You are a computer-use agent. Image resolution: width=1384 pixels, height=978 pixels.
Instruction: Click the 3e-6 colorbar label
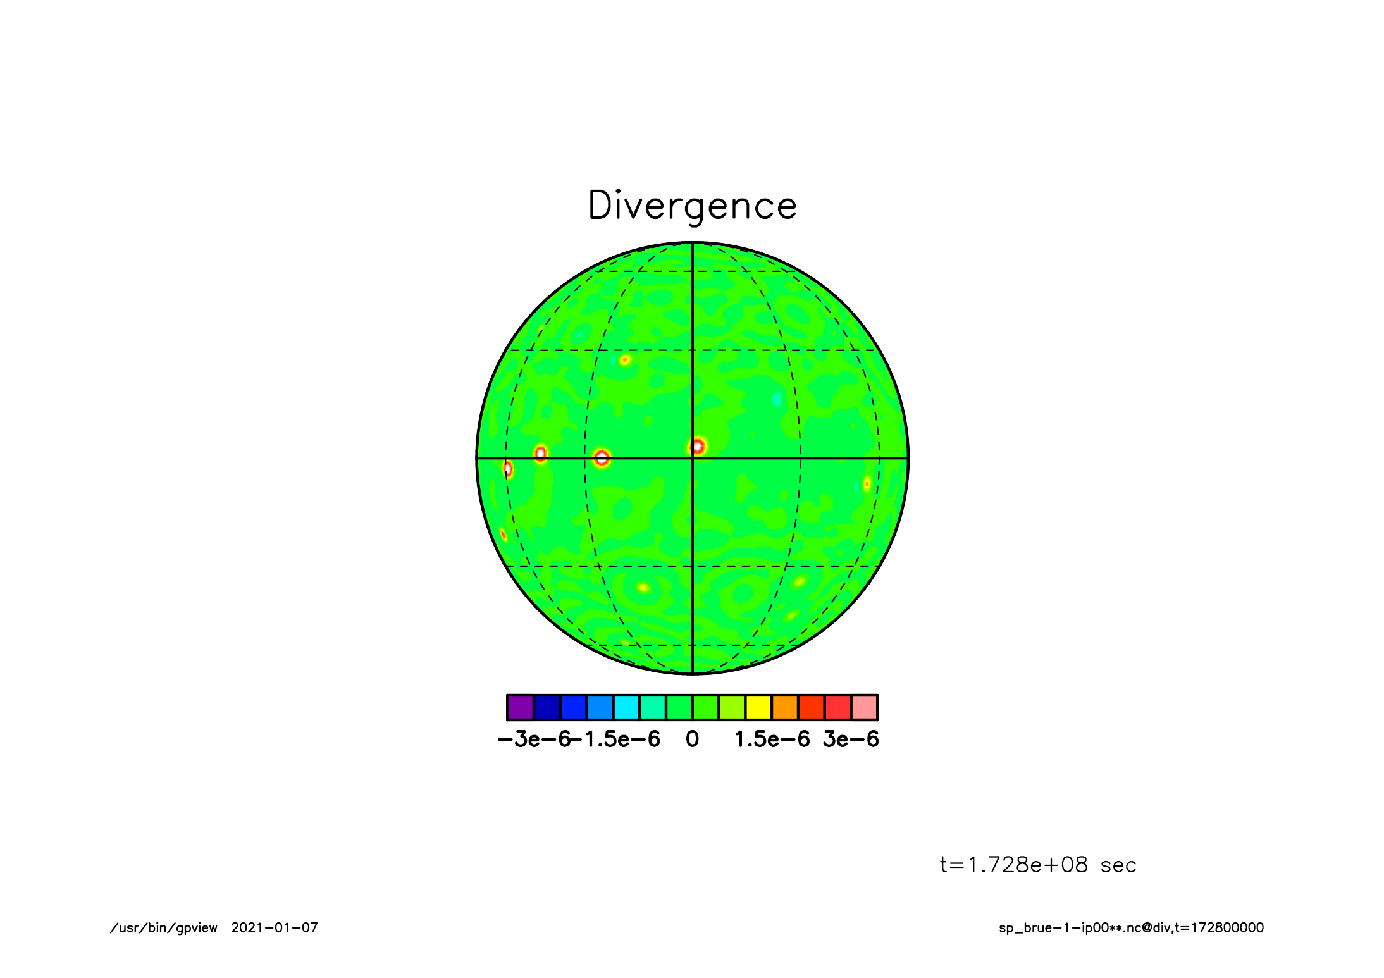(x=851, y=739)
